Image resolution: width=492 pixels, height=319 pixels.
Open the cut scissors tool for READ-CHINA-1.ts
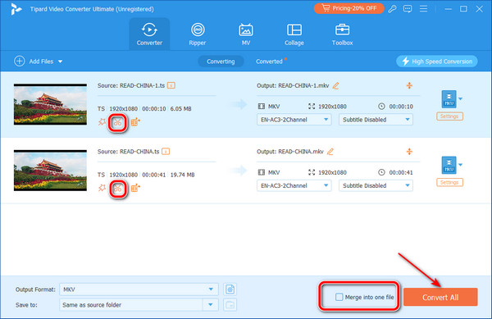click(x=117, y=122)
